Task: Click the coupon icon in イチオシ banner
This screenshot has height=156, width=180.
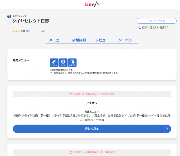Action: pos(71,94)
